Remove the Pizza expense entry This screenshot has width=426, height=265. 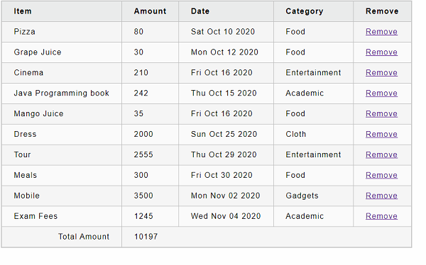point(381,32)
